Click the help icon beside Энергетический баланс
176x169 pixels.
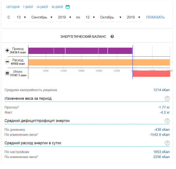click(112, 37)
